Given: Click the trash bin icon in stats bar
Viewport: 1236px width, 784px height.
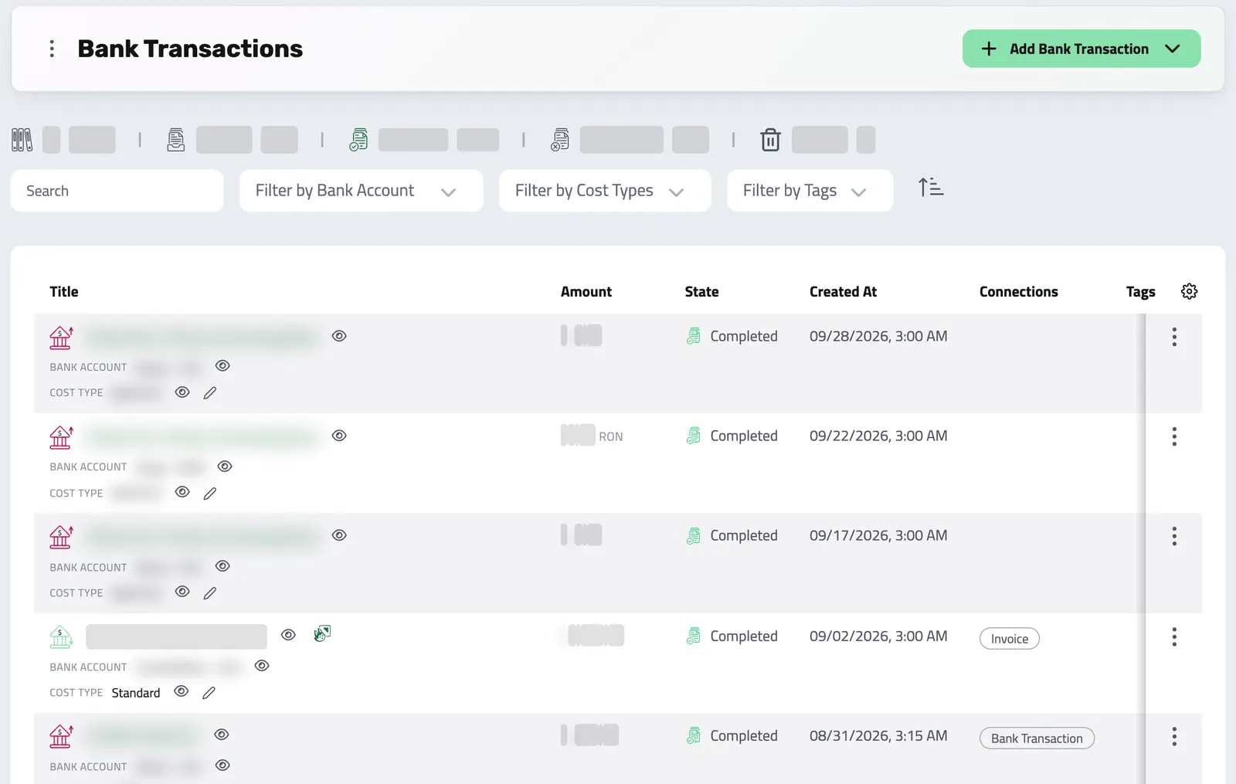Looking at the screenshot, I should 770,140.
